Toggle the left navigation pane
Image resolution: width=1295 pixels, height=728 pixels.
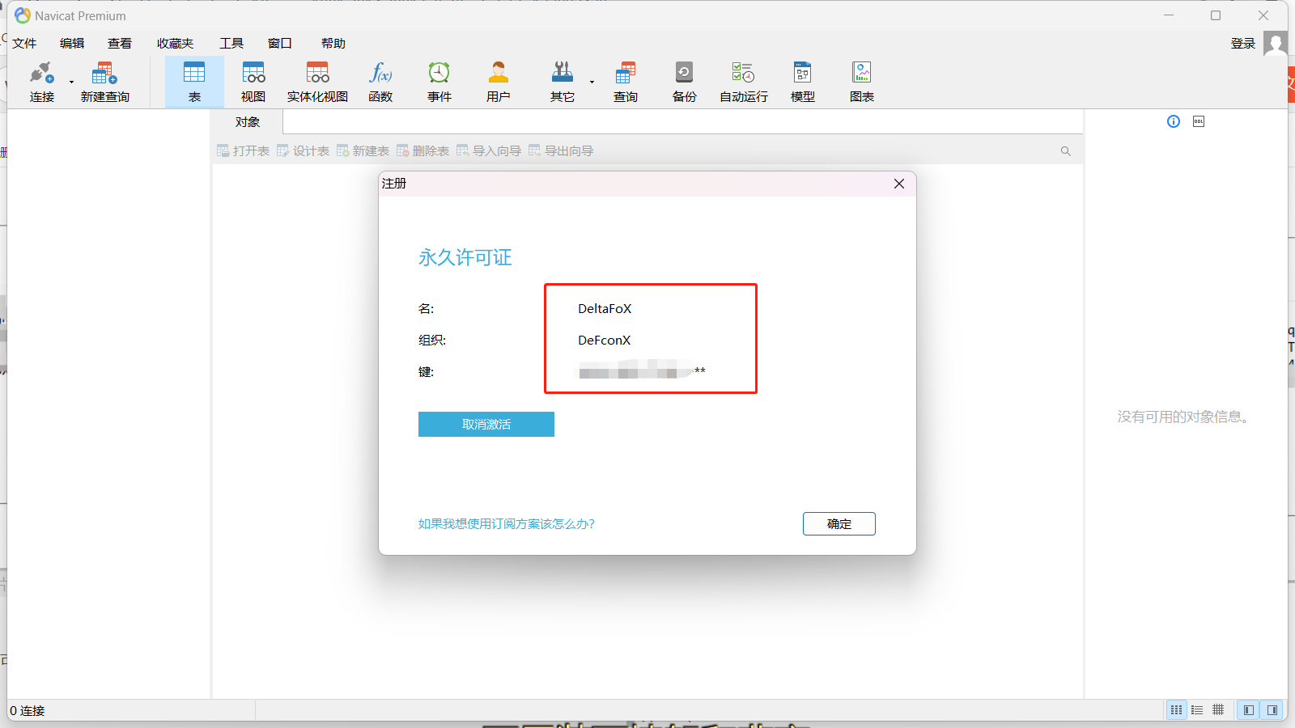1249,710
